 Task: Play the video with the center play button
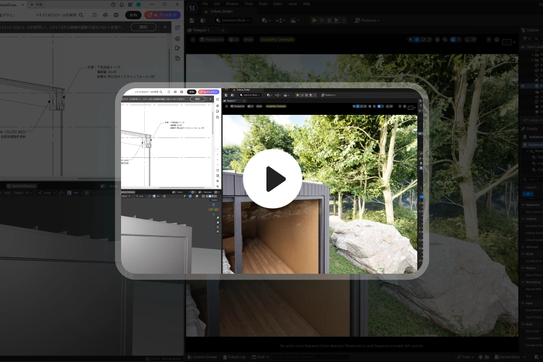(x=272, y=179)
